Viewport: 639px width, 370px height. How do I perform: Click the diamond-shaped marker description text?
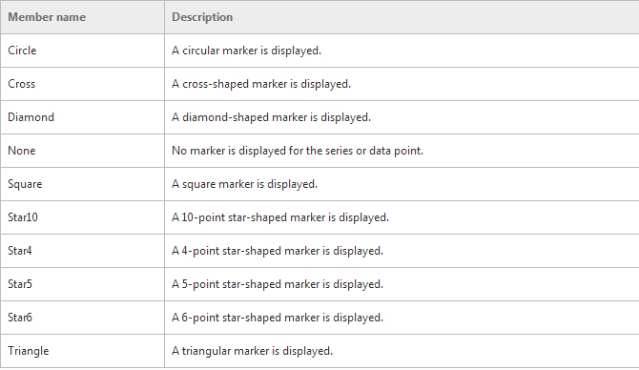[x=271, y=117]
